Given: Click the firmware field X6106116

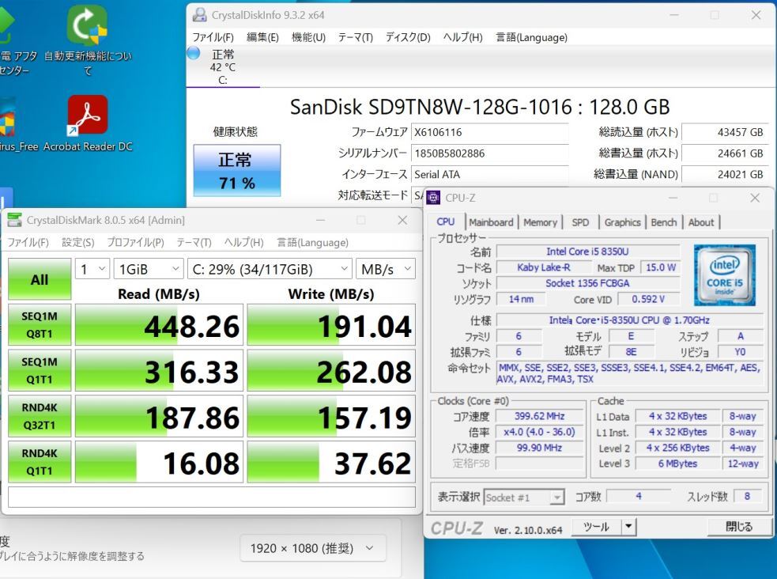Looking at the screenshot, I should pyautogui.click(x=489, y=132).
